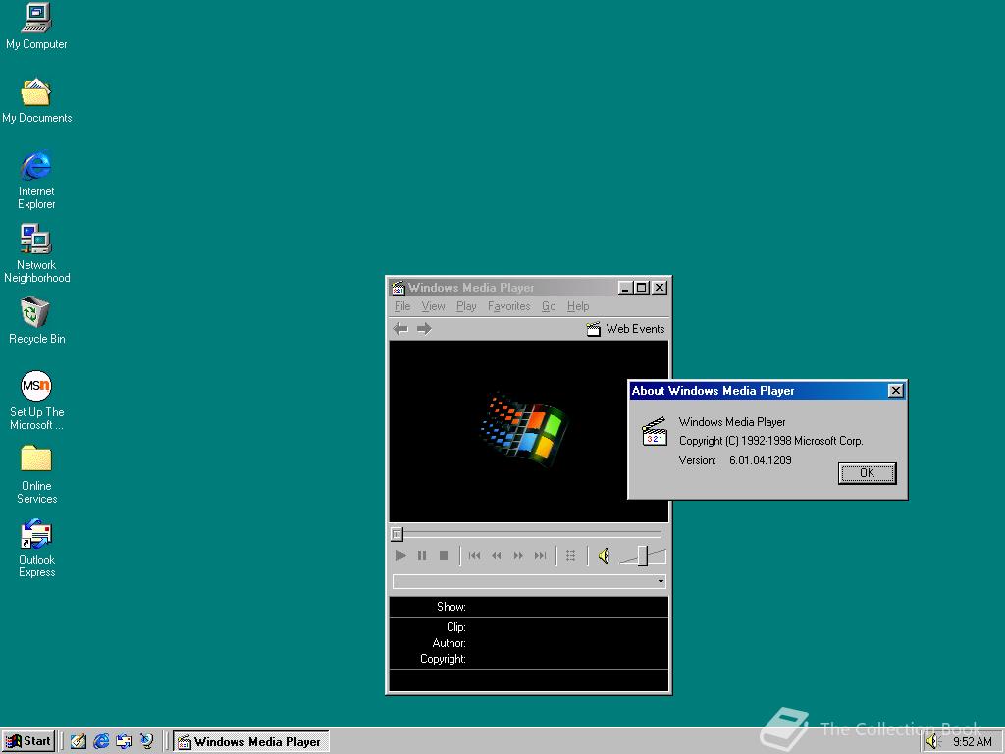
Task: Click the Copyright: label in info panel
Action: click(443, 659)
